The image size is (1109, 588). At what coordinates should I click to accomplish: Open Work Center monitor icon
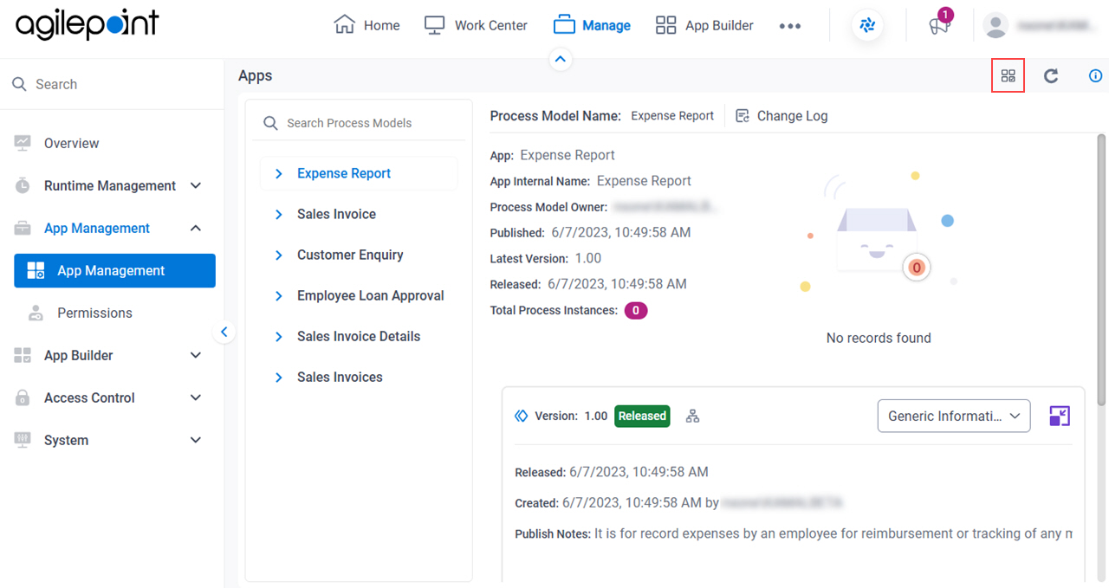click(434, 25)
